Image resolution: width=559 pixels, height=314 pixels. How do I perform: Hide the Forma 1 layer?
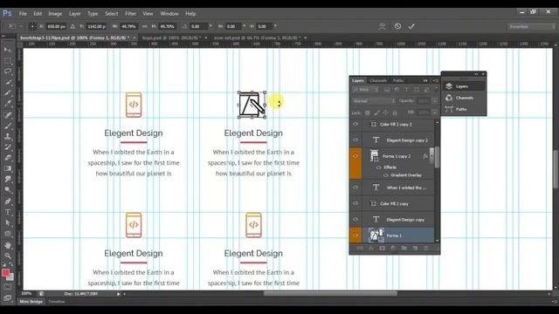click(355, 235)
